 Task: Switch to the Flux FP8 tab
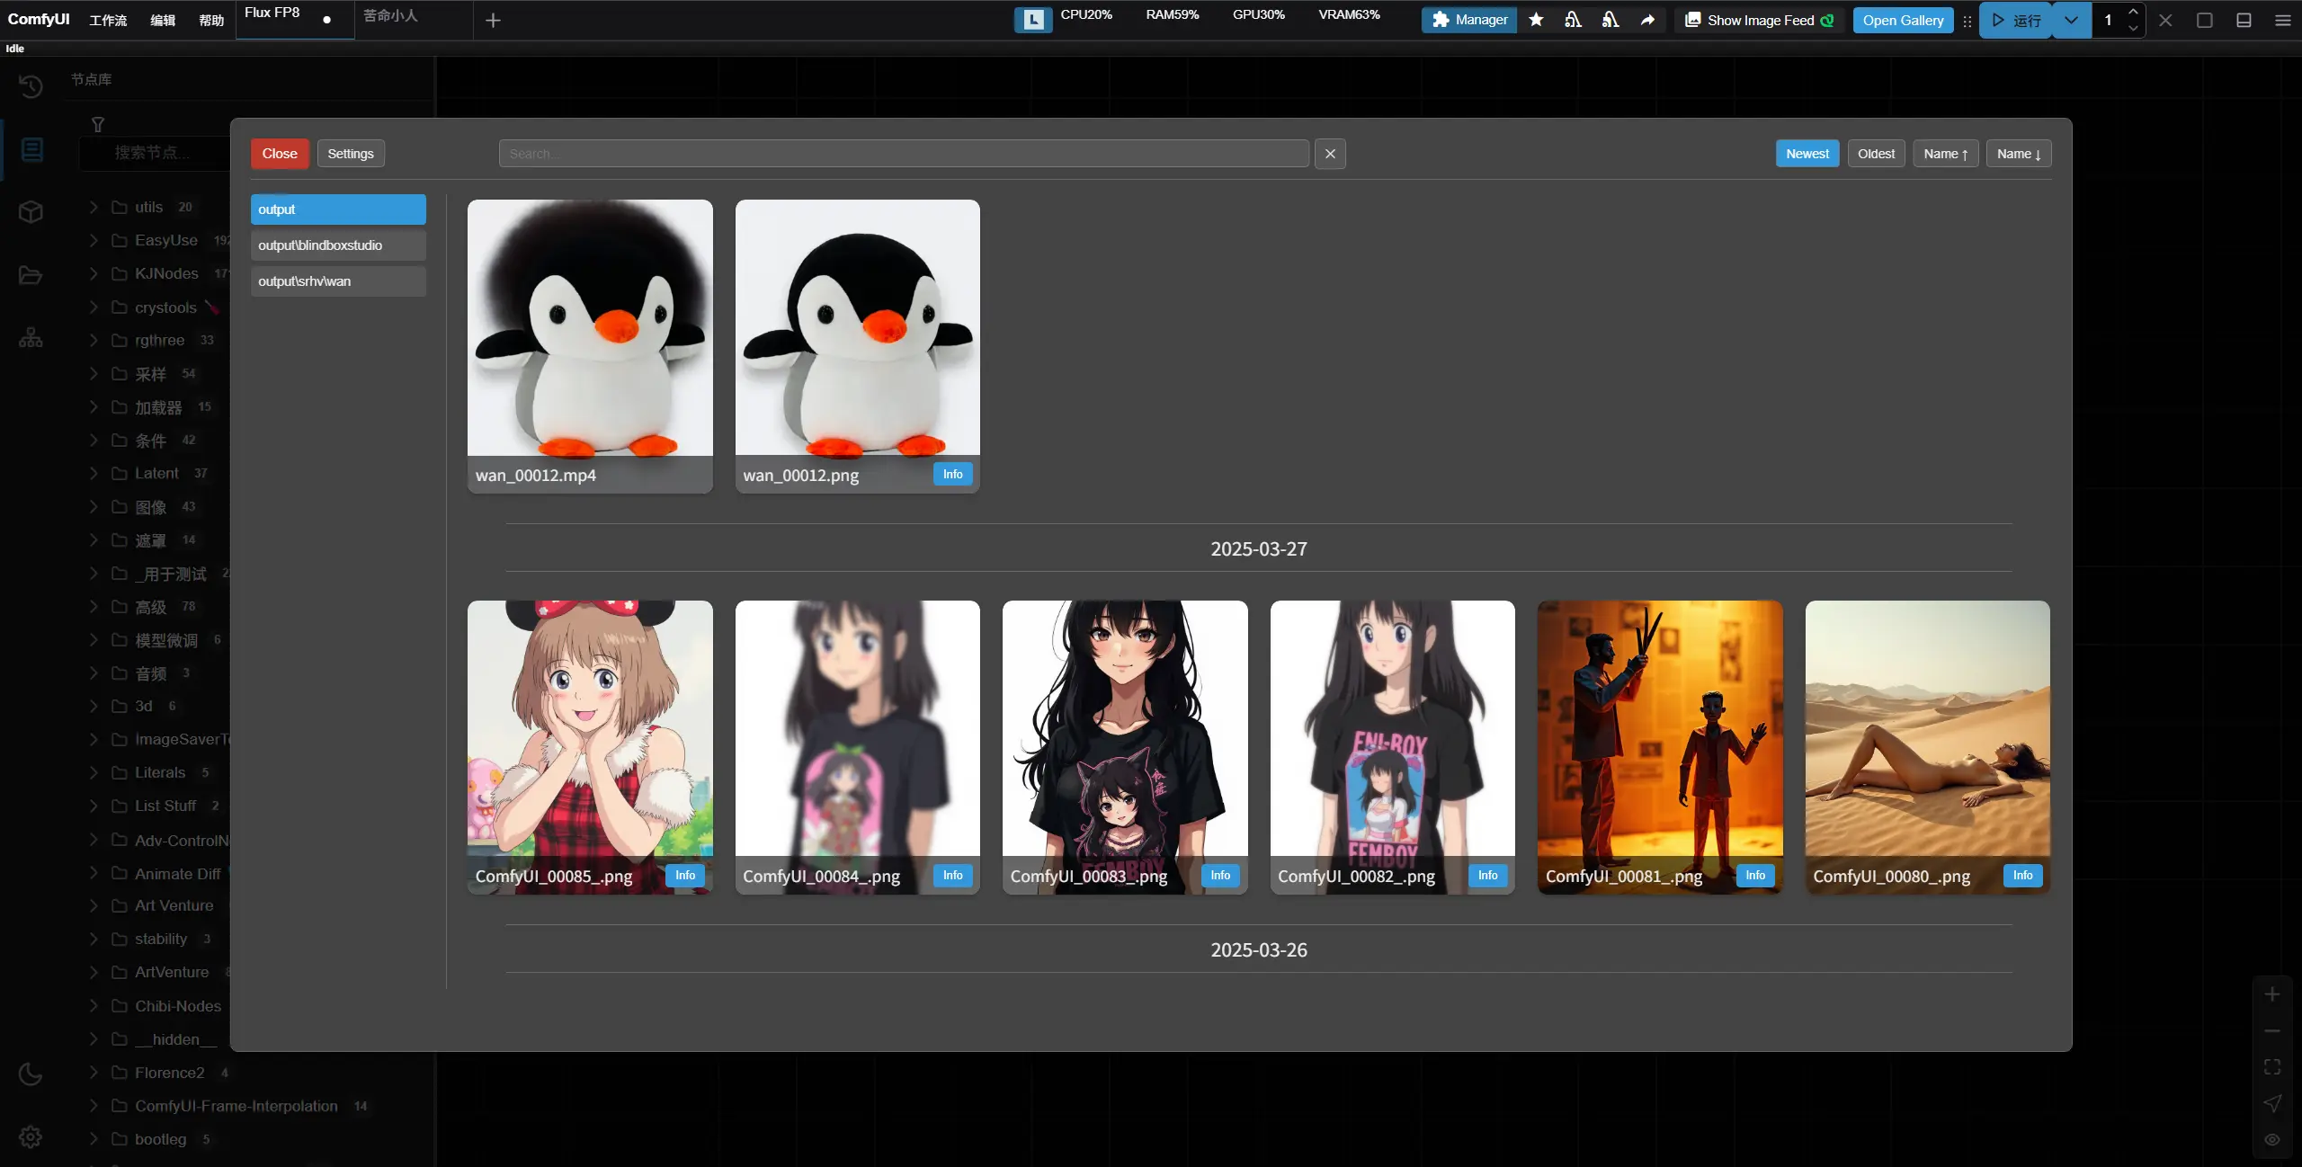(x=272, y=13)
